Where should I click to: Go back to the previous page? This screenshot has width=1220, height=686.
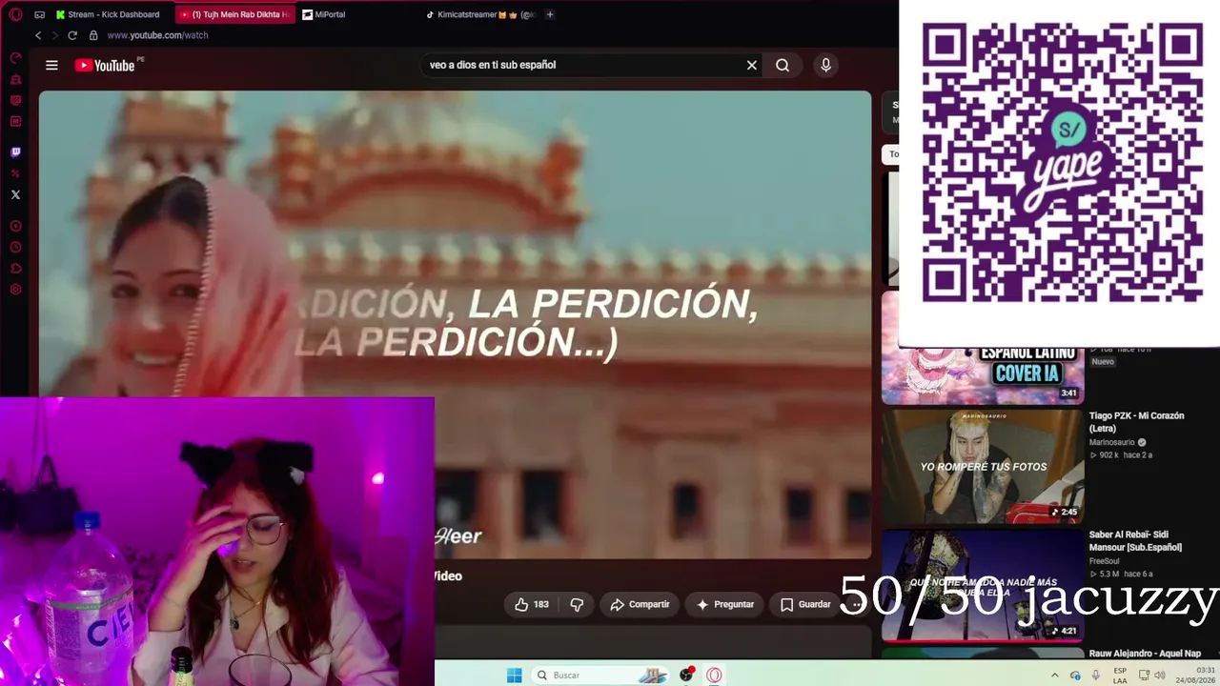pyautogui.click(x=38, y=35)
